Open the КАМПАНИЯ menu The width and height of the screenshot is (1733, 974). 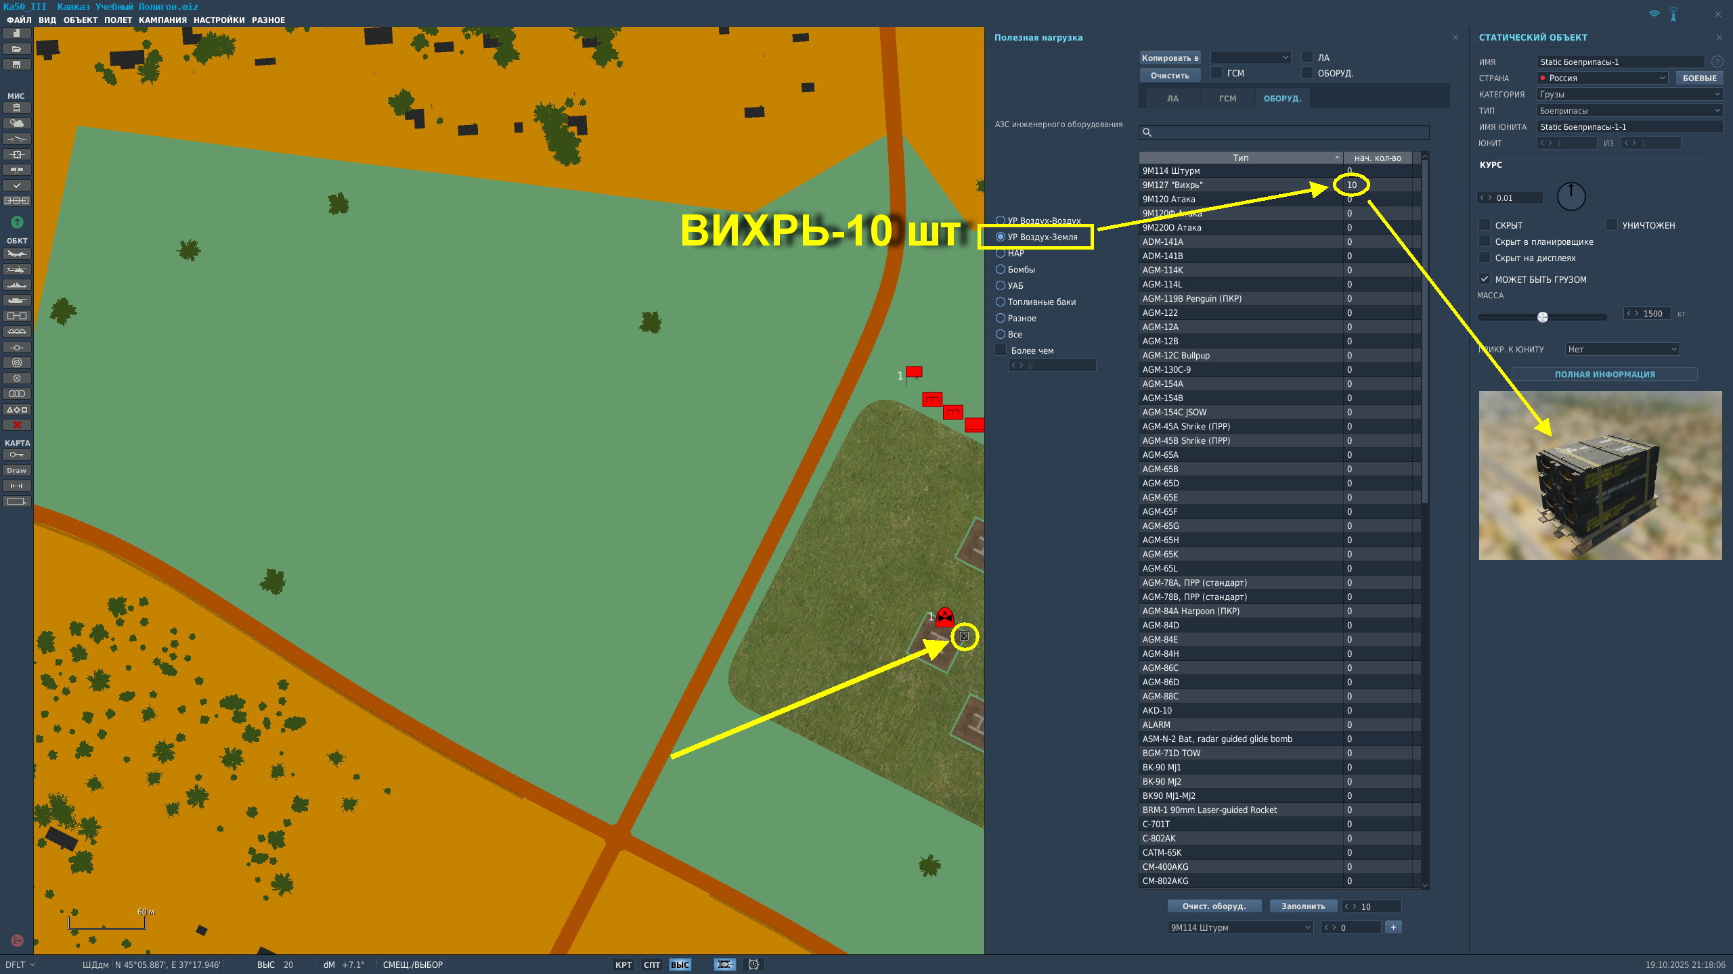point(162,20)
